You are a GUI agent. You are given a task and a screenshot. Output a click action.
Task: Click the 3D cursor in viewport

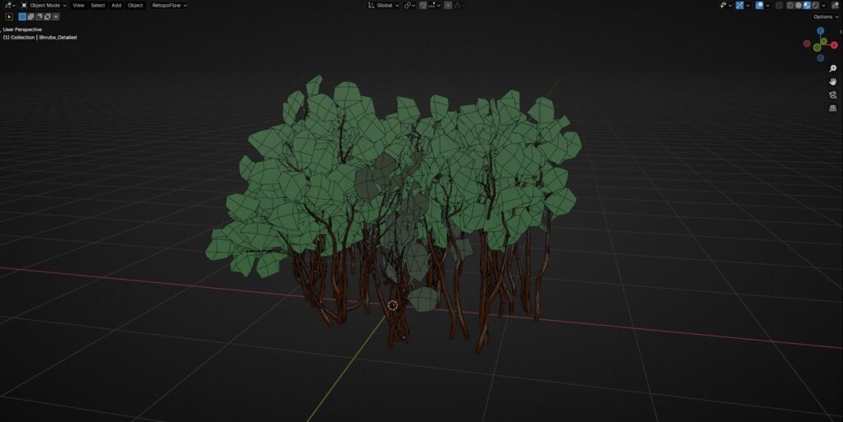393,305
